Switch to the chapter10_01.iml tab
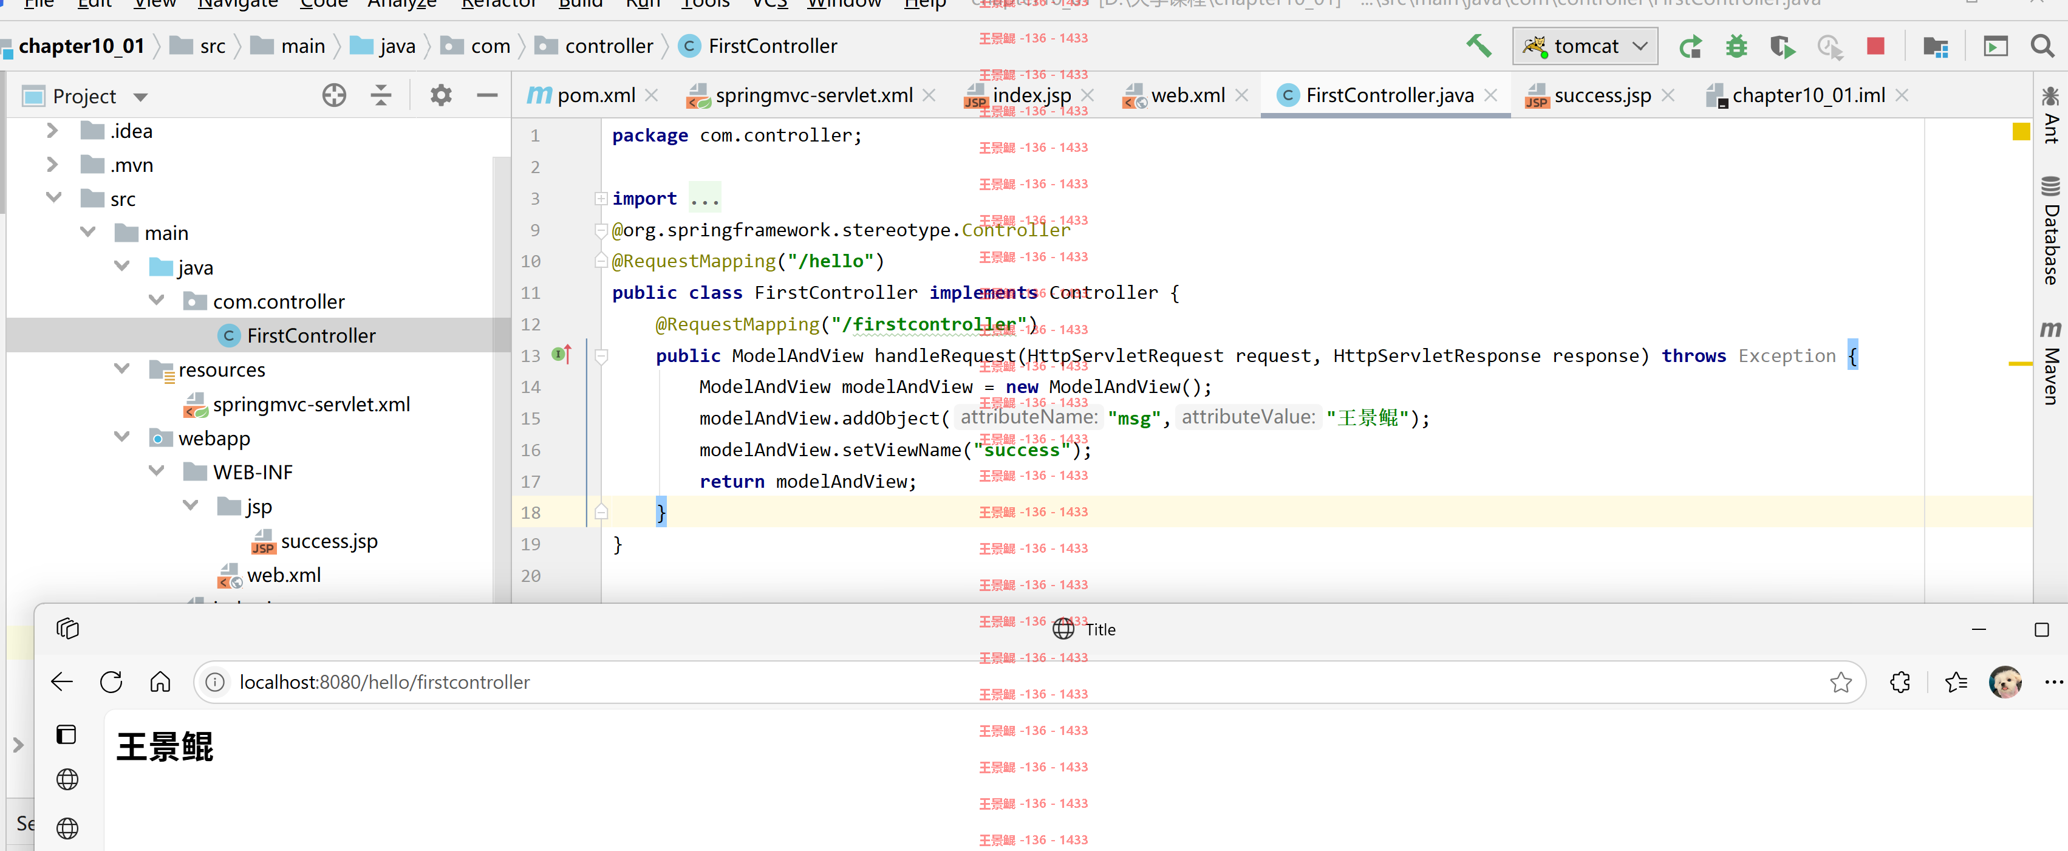 pyautogui.click(x=1808, y=95)
